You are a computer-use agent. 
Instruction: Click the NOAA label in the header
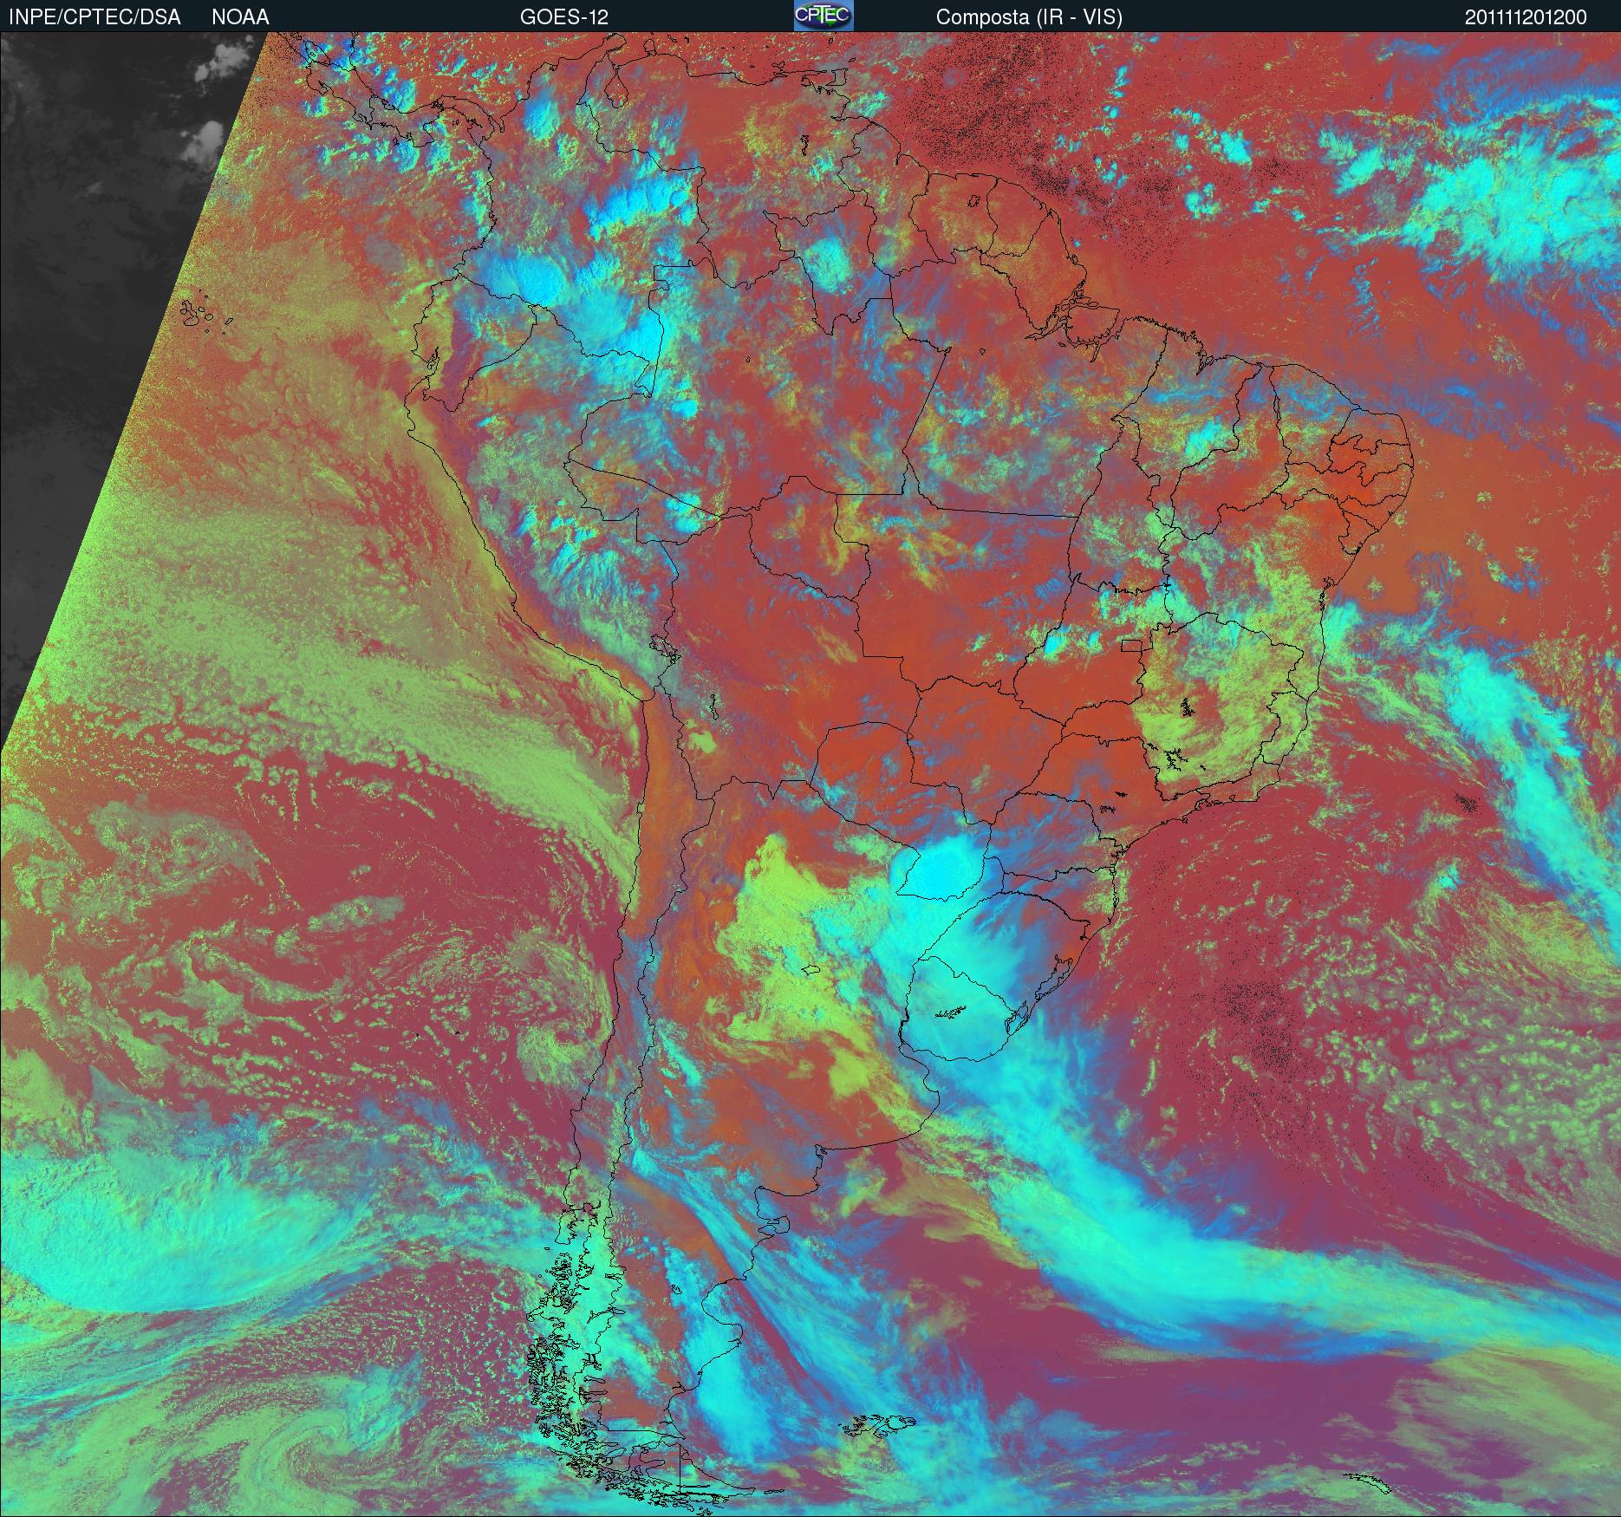point(240,17)
